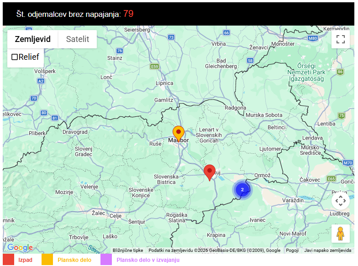Click the red Izpad legend swatch
358x266 pixels.
(8, 260)
